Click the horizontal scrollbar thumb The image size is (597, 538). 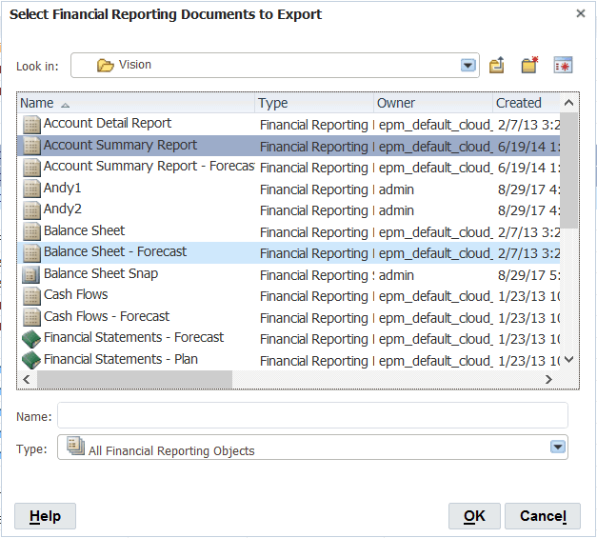click(x=133, y=379)
